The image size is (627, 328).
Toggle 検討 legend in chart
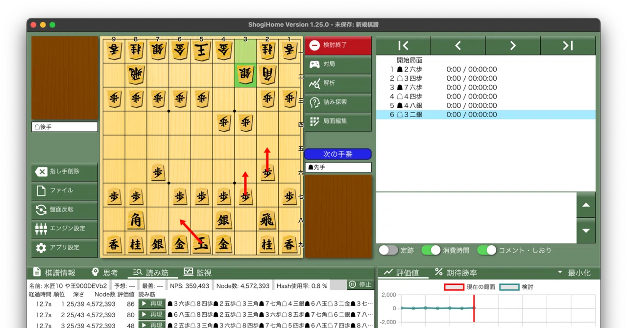pyautogui.click(x=516, y=287)
